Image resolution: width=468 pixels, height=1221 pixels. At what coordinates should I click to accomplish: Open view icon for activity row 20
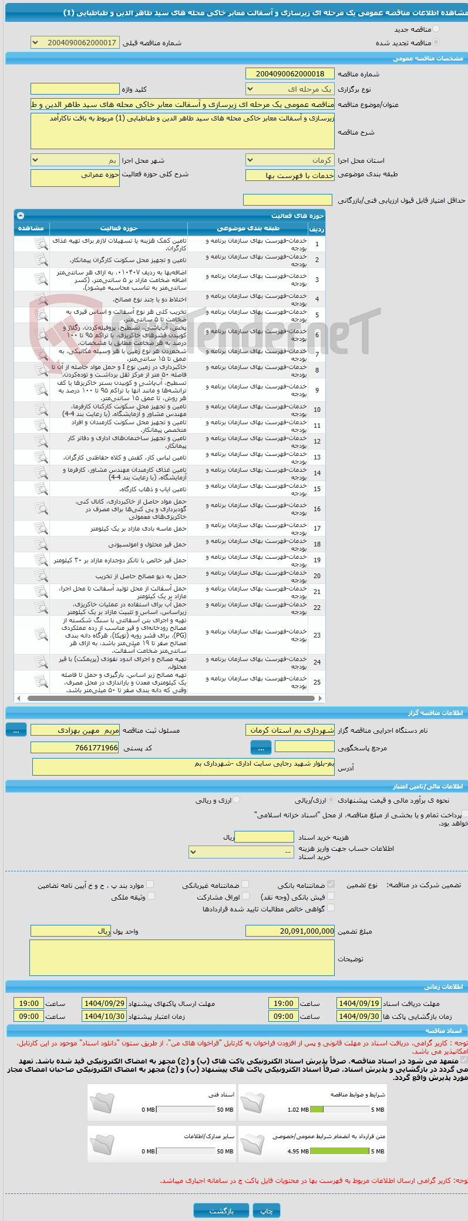(x=41, y=576)
